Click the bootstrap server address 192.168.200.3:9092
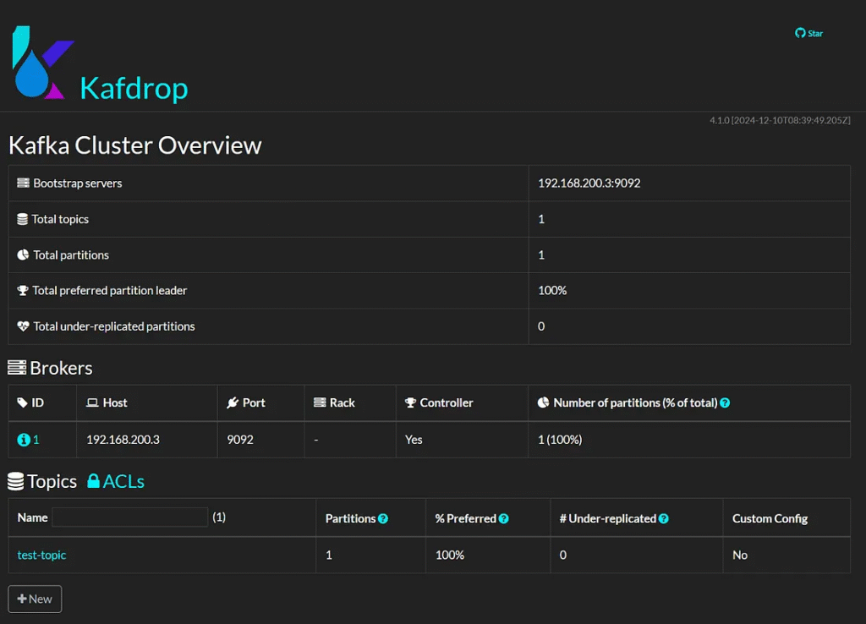The image size is (866, 624). (x=589, y=183)
